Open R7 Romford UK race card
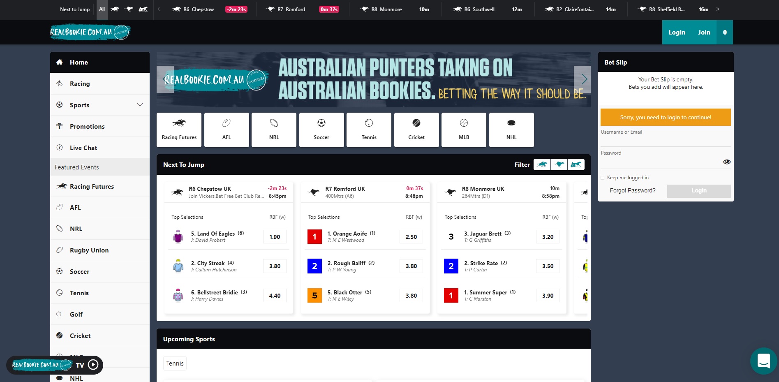The image size is (779, 382). coord(365,192)
